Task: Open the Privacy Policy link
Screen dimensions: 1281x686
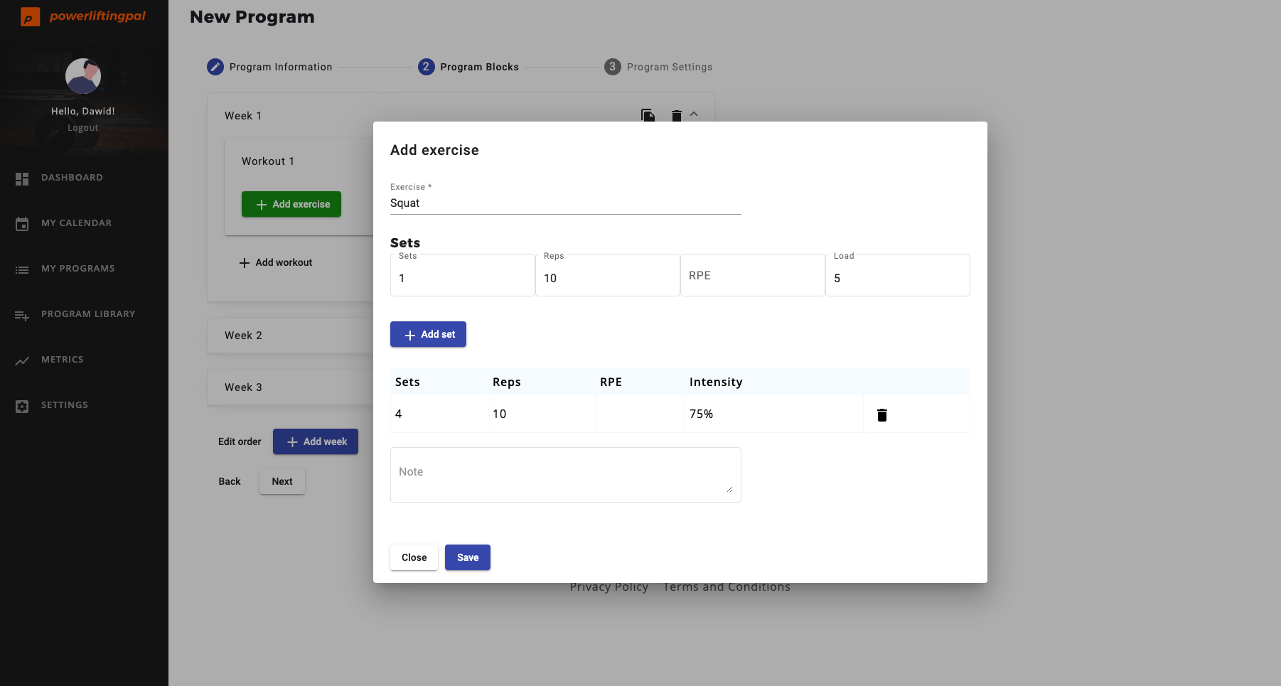Action: tap(609, 587)
